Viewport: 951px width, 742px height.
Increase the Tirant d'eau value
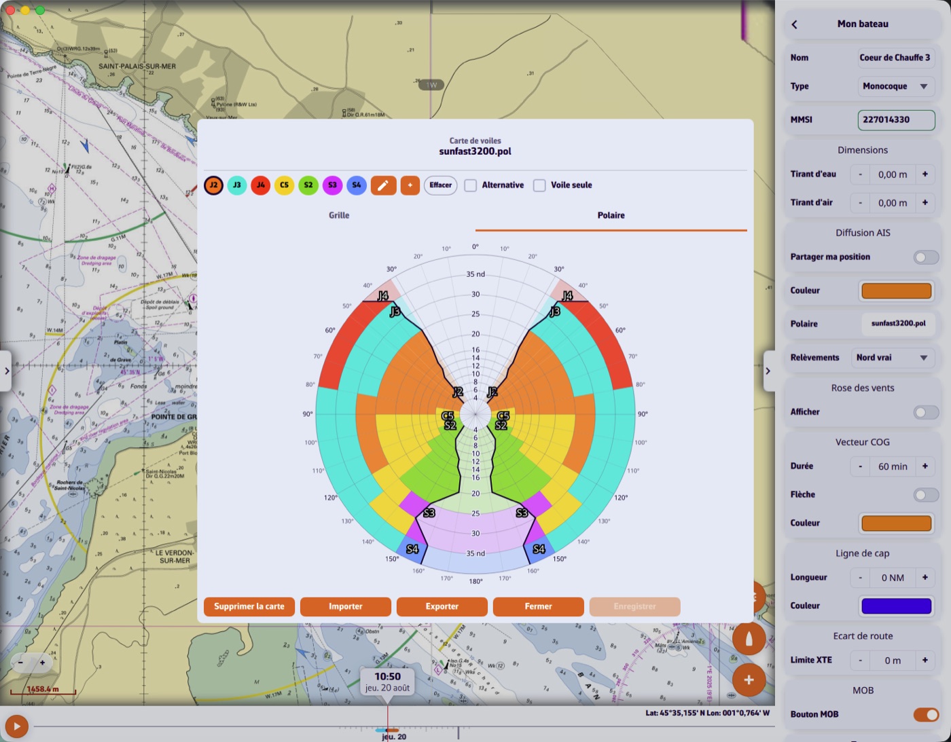click(925, 174)
